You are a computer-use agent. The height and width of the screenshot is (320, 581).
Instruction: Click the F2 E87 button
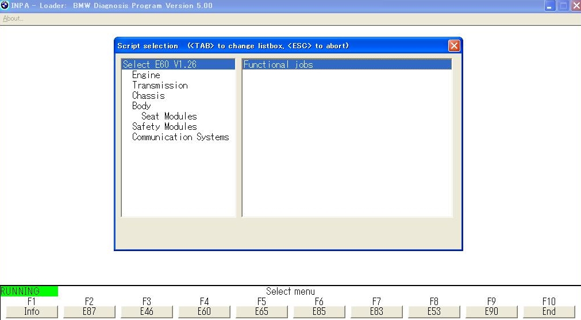(x=89, y=311)
